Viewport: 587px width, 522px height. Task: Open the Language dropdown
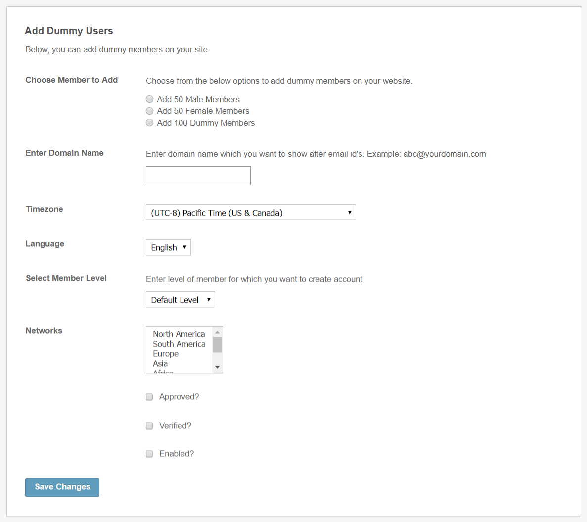pyautogui.click(x=168, y=247)
